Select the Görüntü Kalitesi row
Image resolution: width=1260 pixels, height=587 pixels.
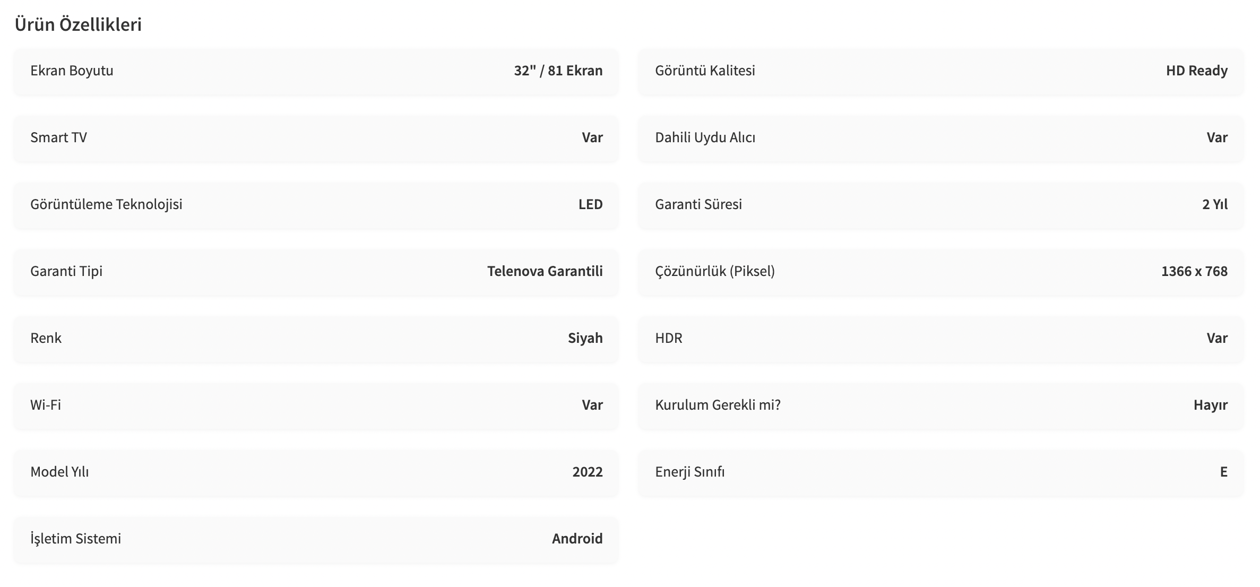[x=941, y=71]
